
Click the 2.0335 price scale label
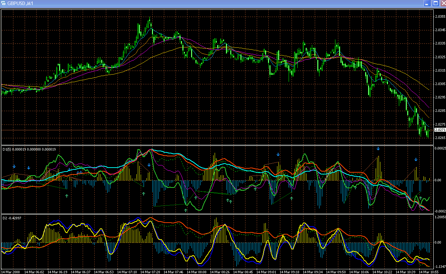coord(439,43)
